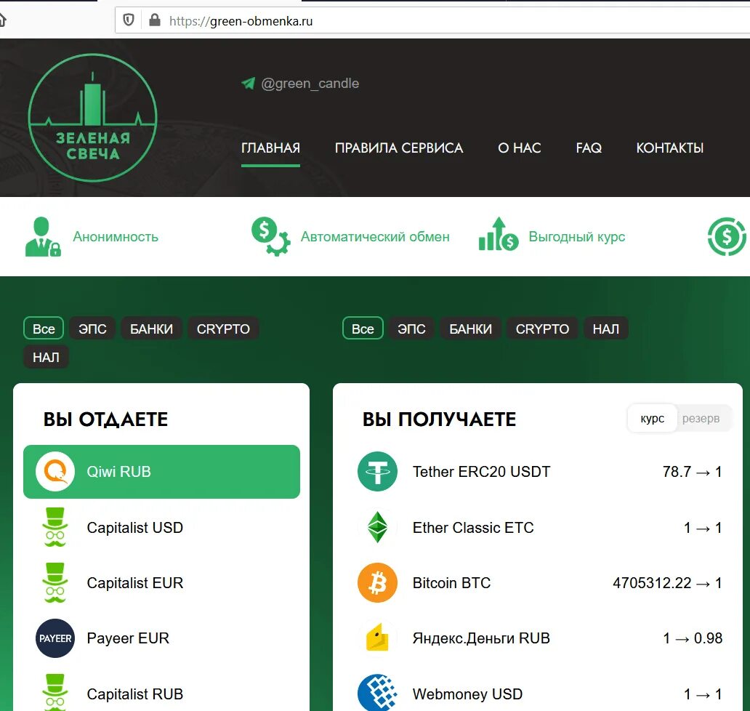Open the Telegram paper-plane icon

point(249,84)
